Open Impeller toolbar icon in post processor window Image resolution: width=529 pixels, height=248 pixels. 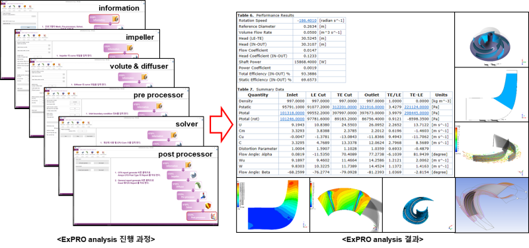(x=82, y=153)
